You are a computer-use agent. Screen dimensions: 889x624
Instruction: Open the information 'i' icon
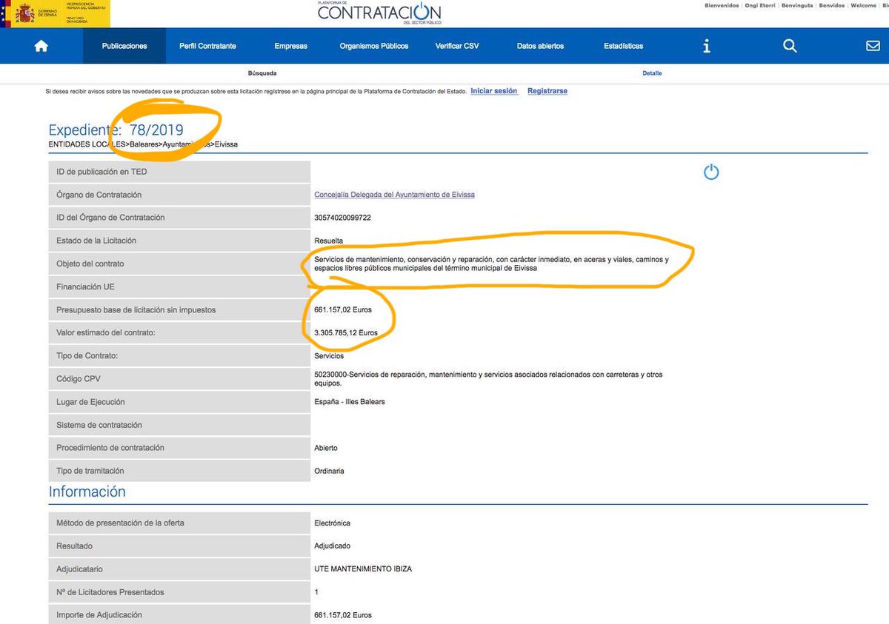point(707,46)
